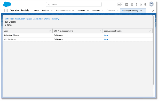The image size is (159, 101).
Task: Click the Vacation Rentals app name
Action: click(x=20, y=10)
